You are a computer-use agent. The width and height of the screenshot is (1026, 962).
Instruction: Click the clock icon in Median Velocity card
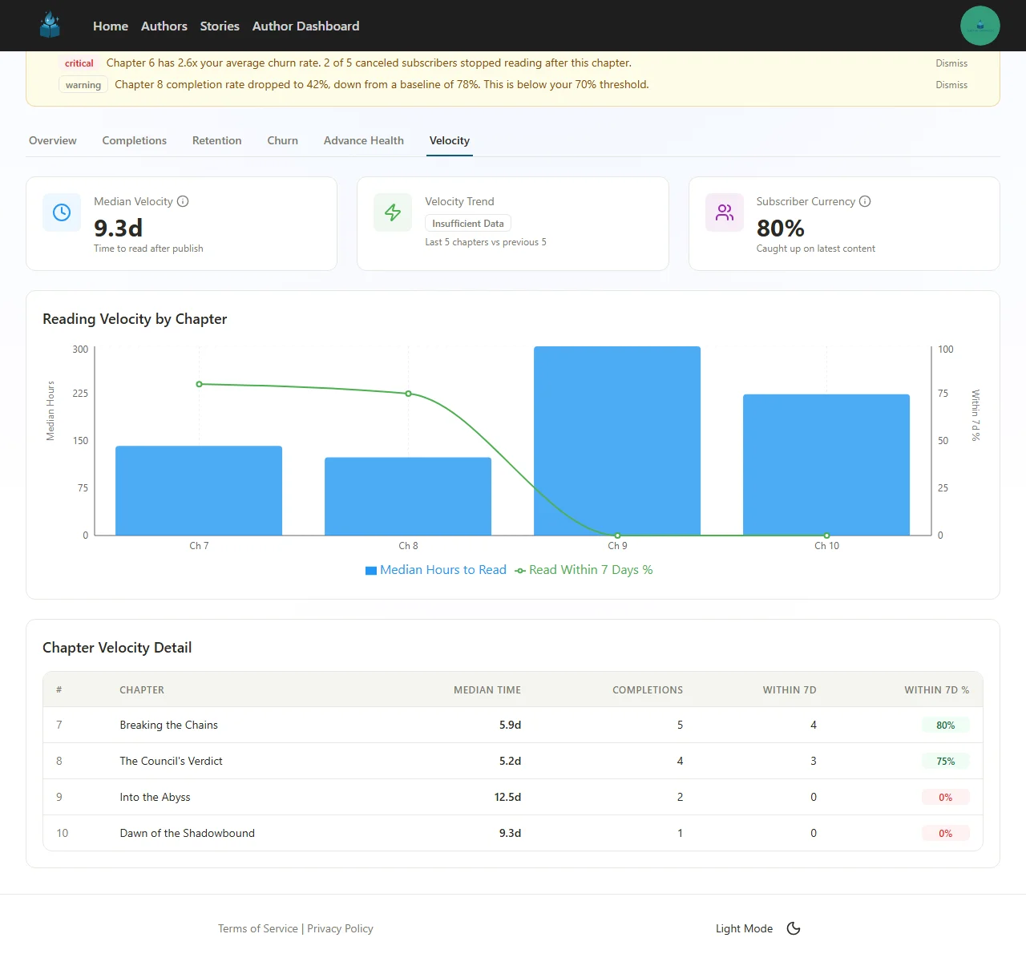click(x=62, y=212)
